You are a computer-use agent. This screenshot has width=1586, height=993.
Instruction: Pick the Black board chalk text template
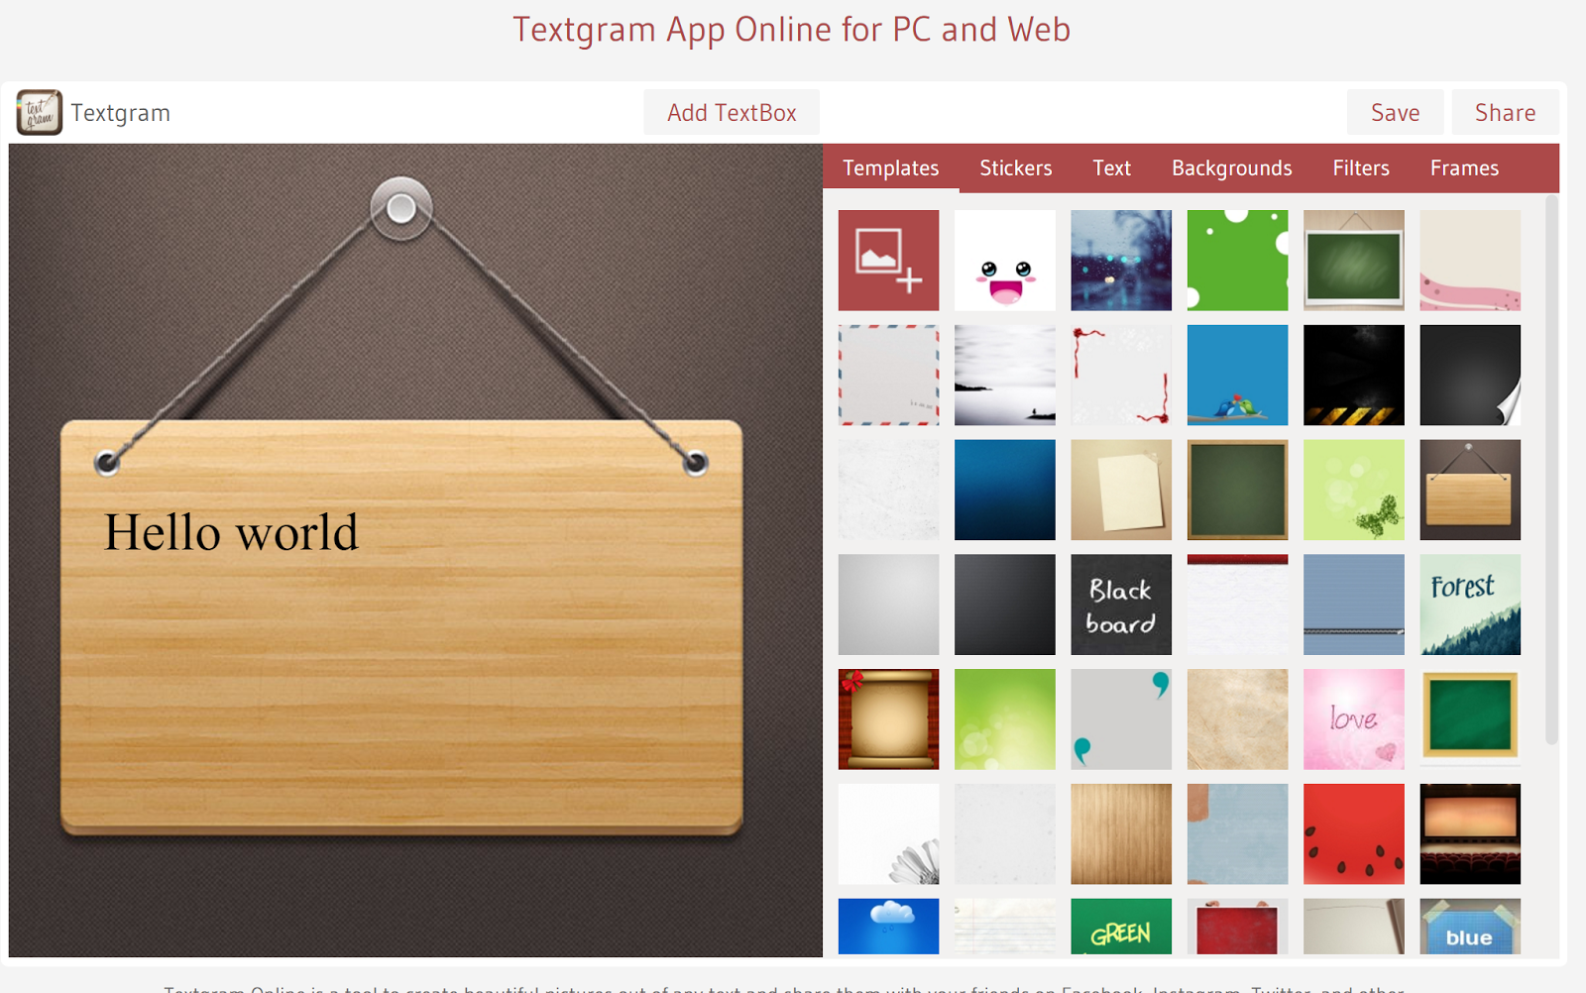[1120, 604]
